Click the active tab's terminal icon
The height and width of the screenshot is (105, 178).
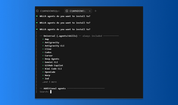tap(67, 11)
